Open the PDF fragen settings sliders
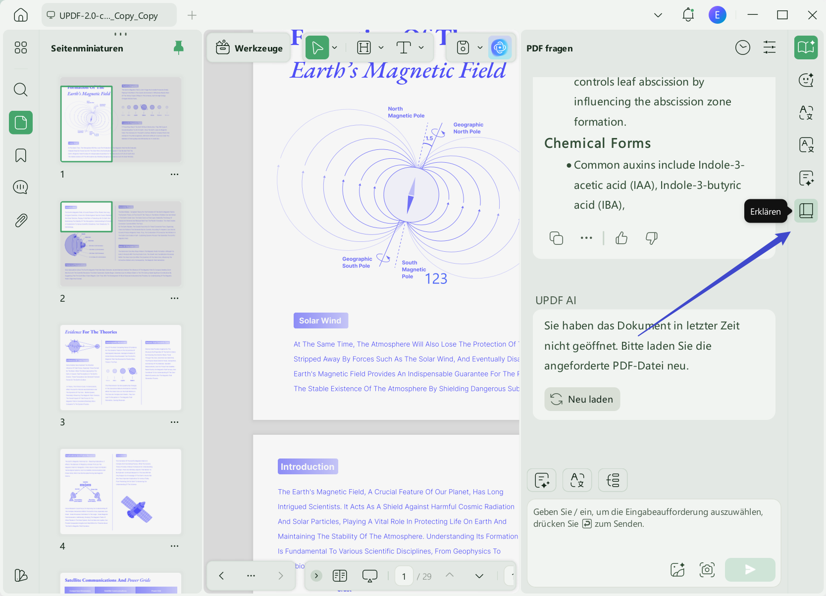This screenshot has width=826, height=596. coord(770,47)
